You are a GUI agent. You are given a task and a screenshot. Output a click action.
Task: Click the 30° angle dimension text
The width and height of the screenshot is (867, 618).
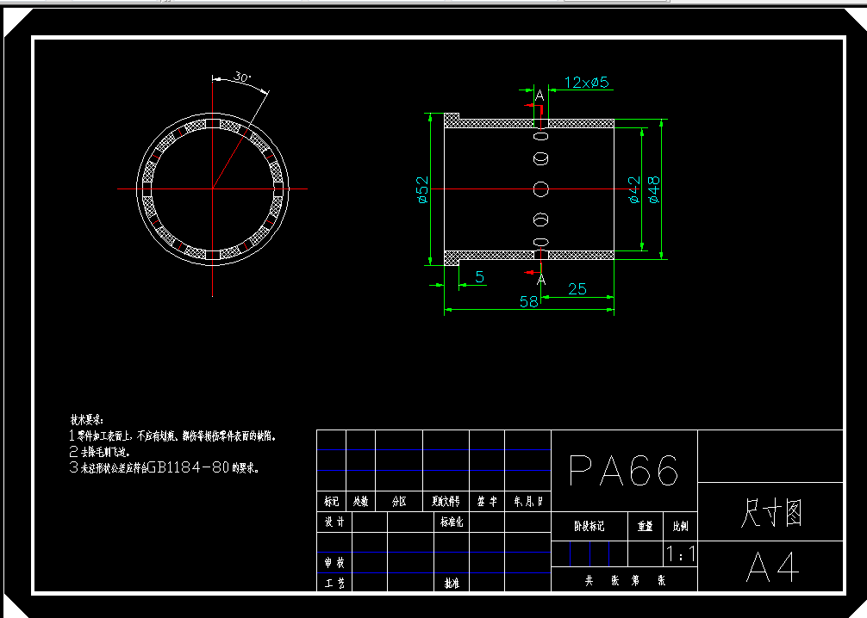242,77
